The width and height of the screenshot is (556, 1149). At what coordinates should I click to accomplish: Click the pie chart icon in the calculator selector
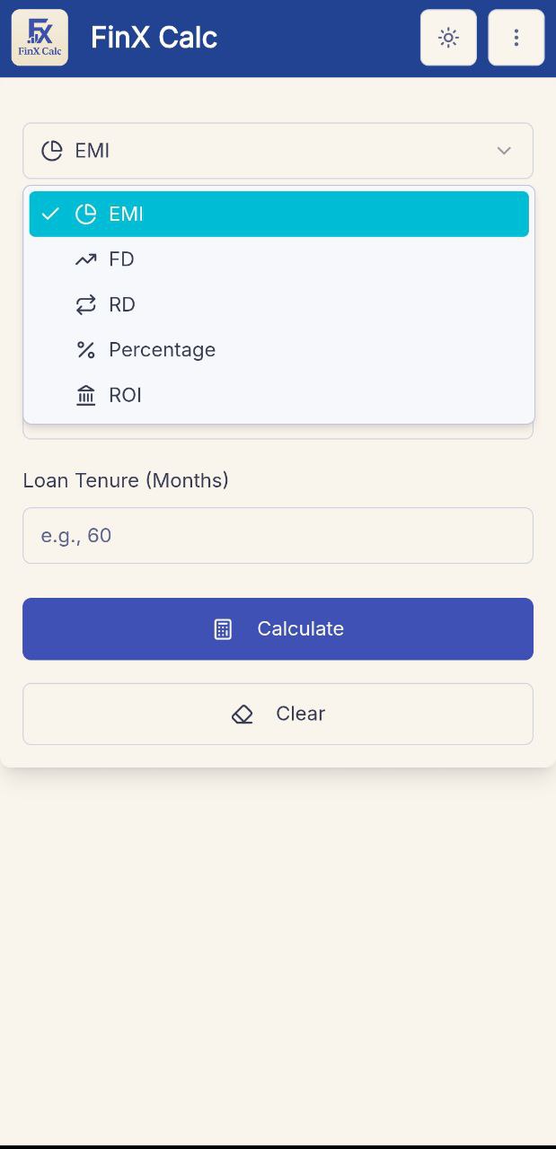52,151
